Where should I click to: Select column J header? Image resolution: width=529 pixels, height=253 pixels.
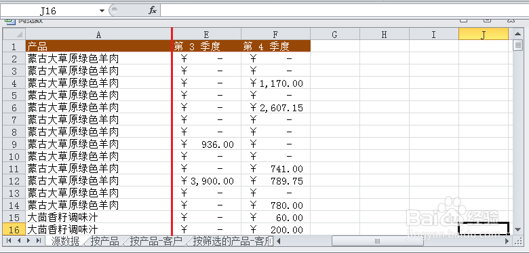point(484,34)
